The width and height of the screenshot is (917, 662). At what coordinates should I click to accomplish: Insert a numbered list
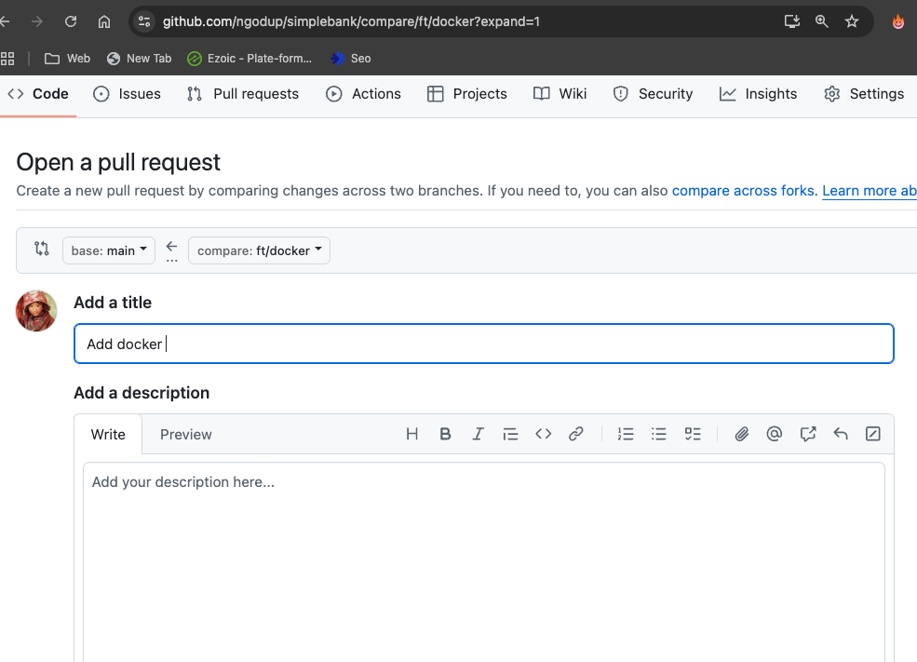626,434
